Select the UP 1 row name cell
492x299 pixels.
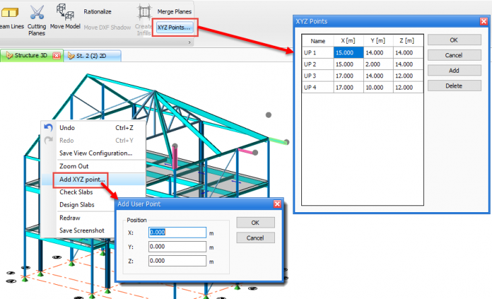(317, 53)
